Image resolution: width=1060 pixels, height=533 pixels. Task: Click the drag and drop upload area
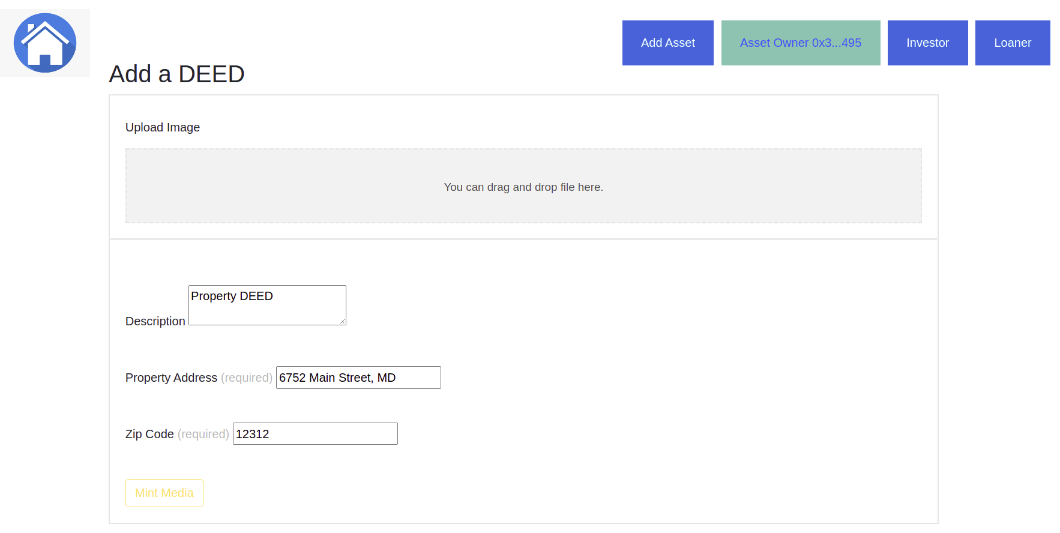click(x=523, y=186)
